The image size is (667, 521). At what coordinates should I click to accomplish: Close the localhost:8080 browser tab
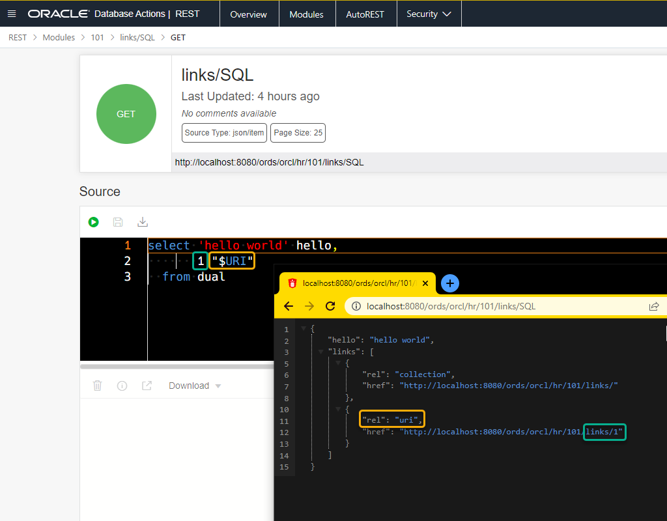click(426, 283)
